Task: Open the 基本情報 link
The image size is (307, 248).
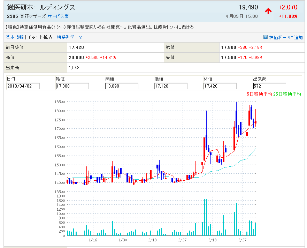Action: (15, 37)
